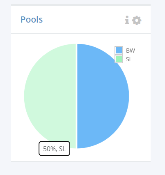The height and width of the screenshot is (175, 165).
Task: Click blank chart area below the legend
Action: [138, 96]
